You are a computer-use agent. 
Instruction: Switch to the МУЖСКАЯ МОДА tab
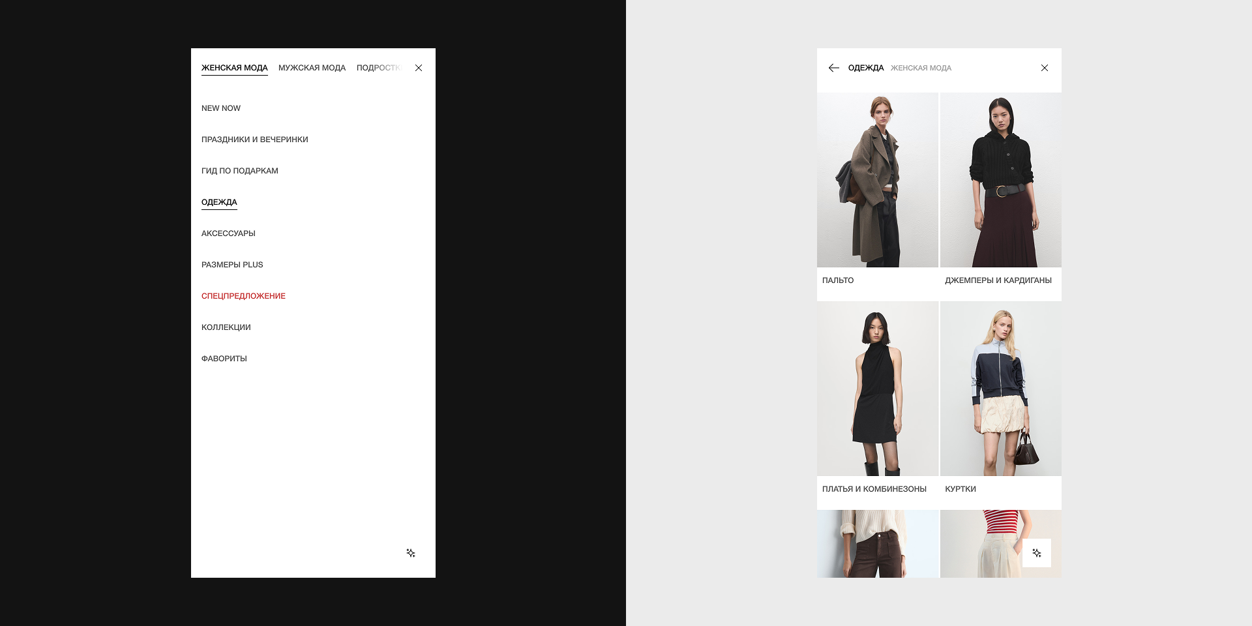click(312, 68)
